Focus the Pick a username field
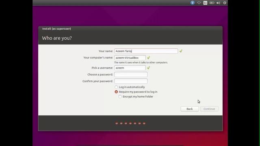Image resolution: width=260 pixels, height=146 pixels. click(130, 68)
